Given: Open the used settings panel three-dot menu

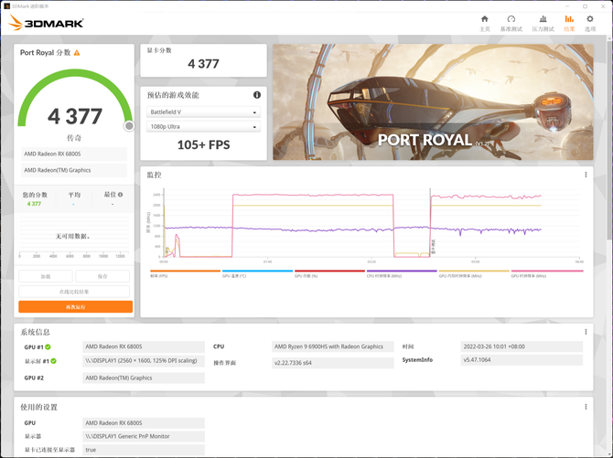Looking at the screenshot, I should [586, 407].
